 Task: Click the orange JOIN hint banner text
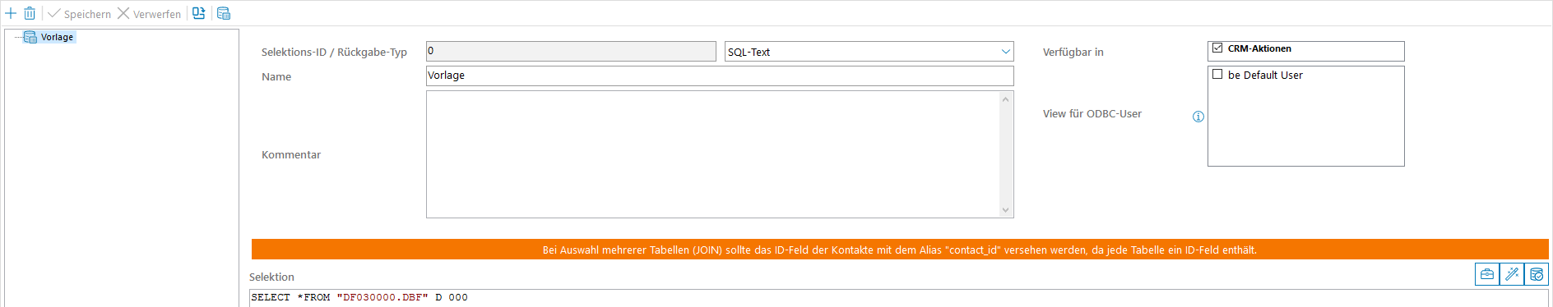(900, 250)
